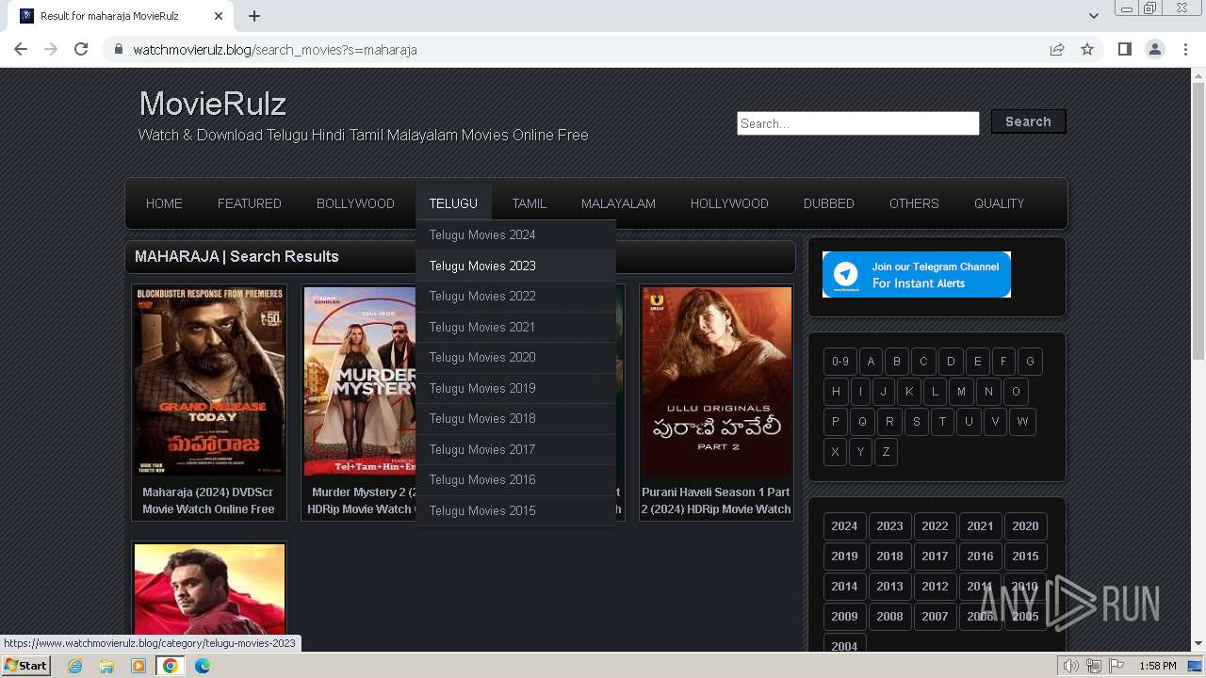The height and width of the screenshot is (678, 1206).
Task: Open the Purani Haveli Season 1 poster
Action: 717,381
